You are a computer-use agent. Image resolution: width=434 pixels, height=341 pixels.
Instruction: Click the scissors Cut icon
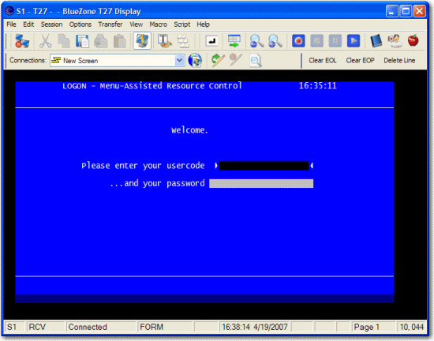click(45, 42)
